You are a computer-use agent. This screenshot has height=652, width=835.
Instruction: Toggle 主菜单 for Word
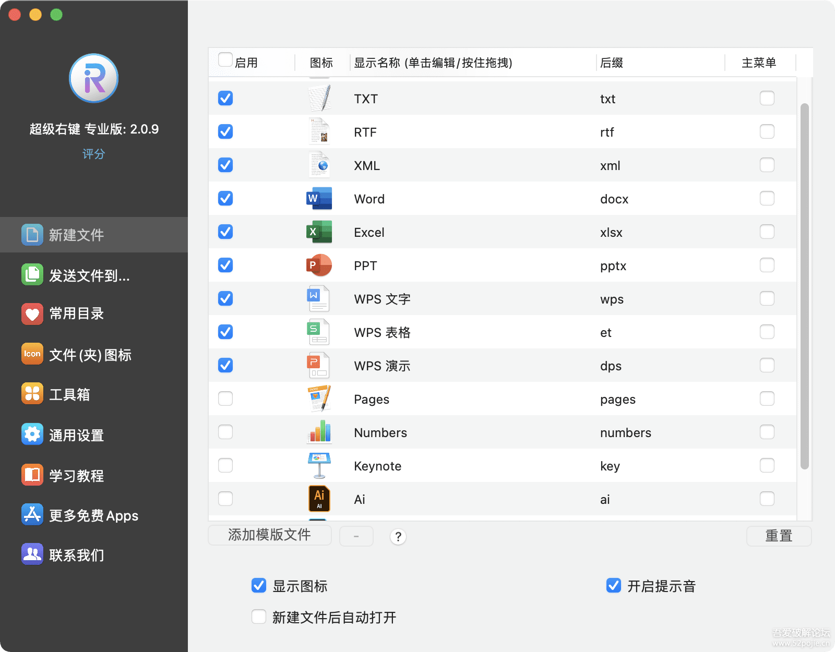click(x=767, y=198)
